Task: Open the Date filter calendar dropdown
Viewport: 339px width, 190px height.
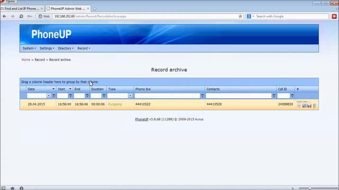Action: click(49, 96)
